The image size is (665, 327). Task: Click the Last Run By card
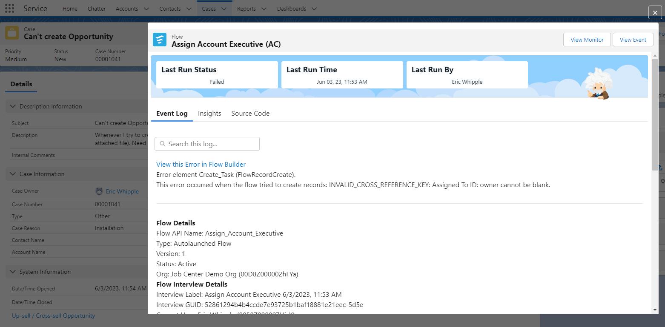point(467,75)
